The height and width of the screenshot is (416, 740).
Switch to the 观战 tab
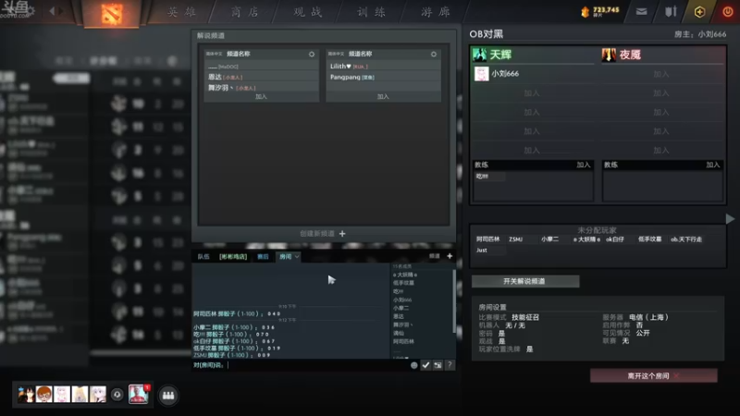[308, 12]
